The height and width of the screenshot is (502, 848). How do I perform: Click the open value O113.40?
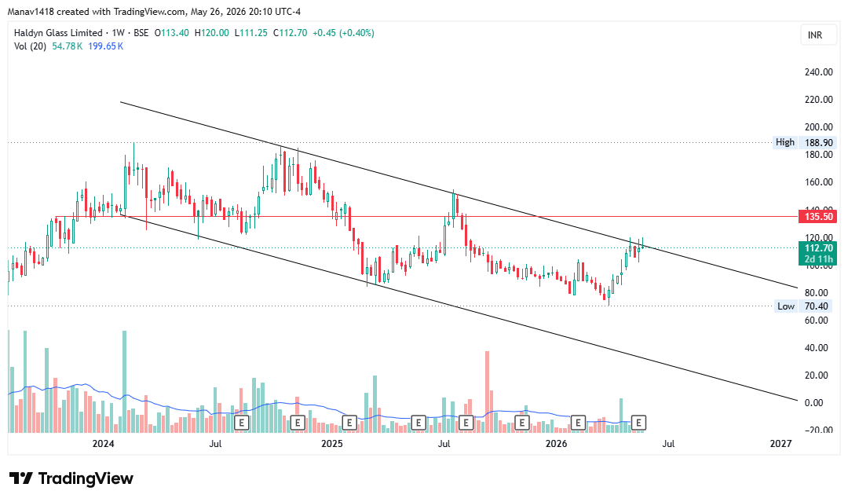pyautogui.click(x=172, y=33)
